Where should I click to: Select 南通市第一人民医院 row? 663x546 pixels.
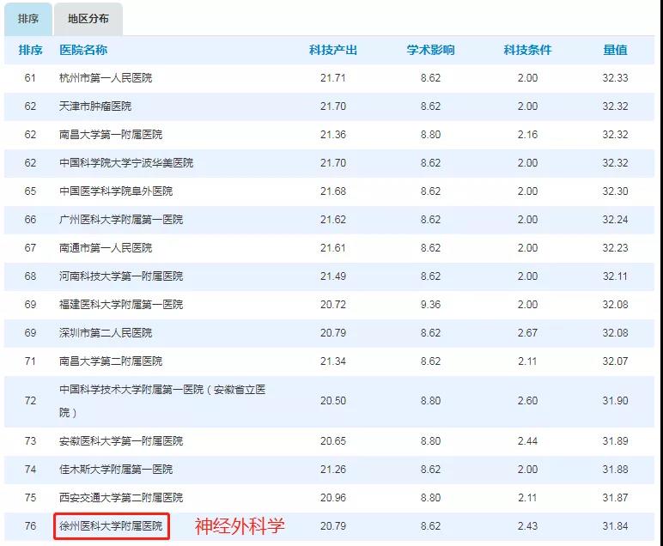tap(106, 248)
